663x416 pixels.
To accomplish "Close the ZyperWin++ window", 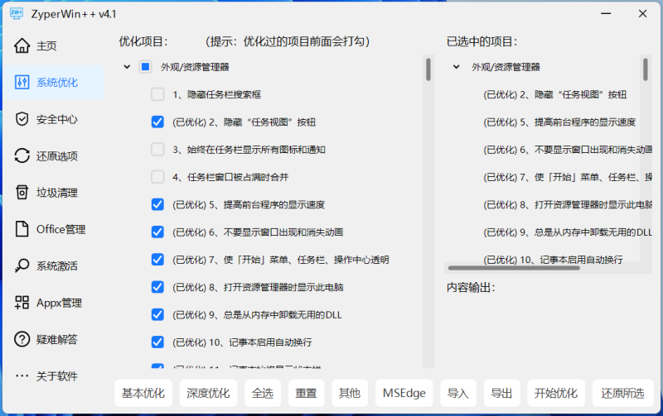I will (643, 13).
